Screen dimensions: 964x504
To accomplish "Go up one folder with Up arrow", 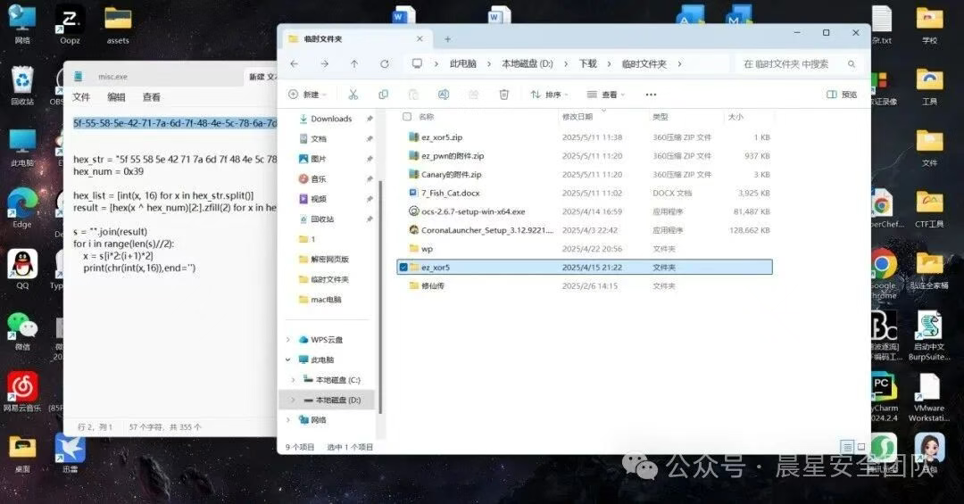I will click(x=354, y=64).
